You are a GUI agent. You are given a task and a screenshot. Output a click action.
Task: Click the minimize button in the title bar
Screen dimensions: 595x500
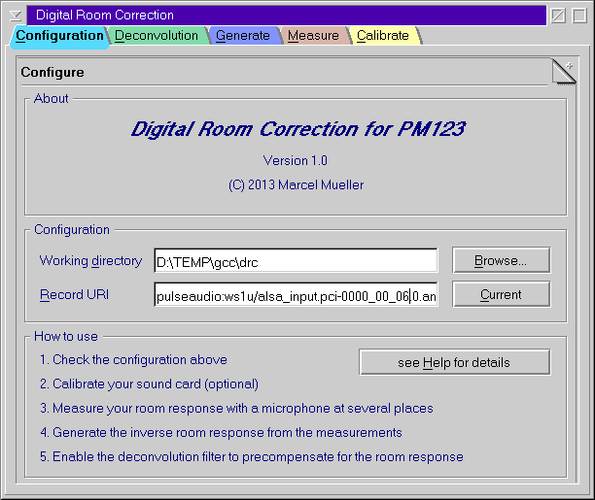[557, 16]
